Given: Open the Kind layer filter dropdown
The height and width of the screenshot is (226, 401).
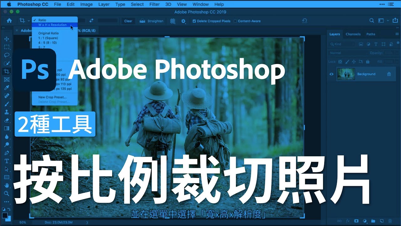Looking at the screenshot, I should tap(342, 44).
